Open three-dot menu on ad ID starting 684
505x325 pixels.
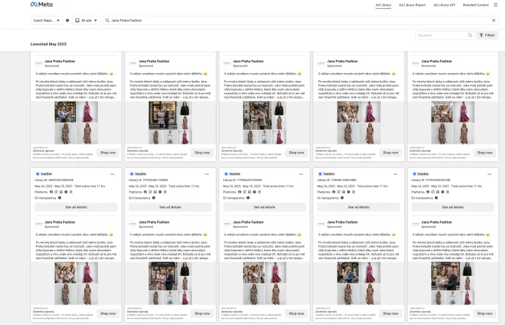(x=113, y=174)
